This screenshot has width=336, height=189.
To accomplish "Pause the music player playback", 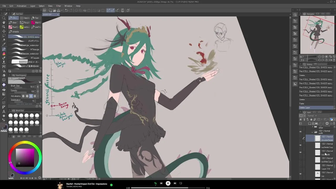I will coord(168,183).
